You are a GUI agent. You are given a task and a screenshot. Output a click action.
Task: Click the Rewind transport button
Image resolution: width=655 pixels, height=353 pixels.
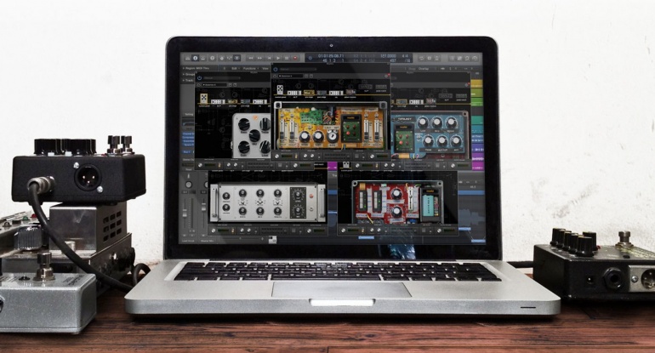point(251,58)
